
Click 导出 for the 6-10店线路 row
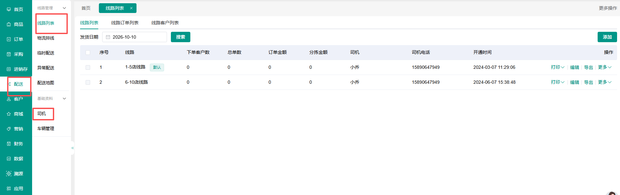pos(589,82)
